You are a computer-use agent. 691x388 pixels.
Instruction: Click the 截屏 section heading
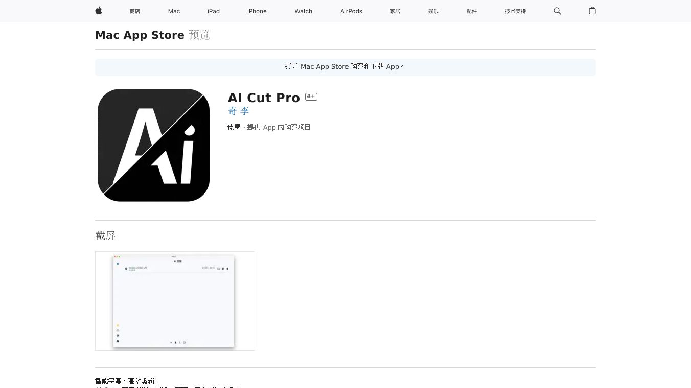[105, 236]
